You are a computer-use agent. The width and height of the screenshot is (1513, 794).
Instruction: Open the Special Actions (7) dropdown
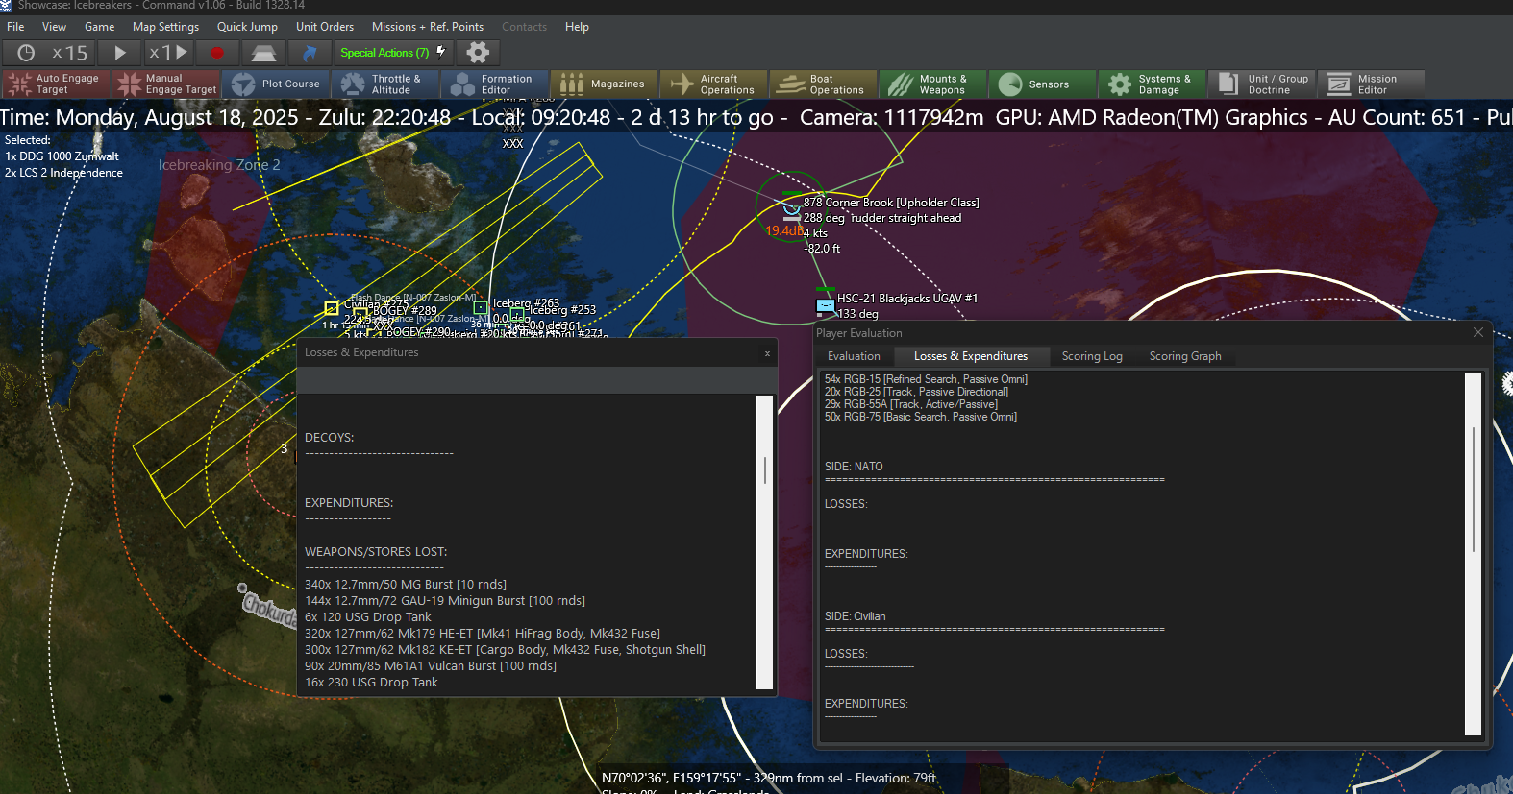tap(393, 53)
